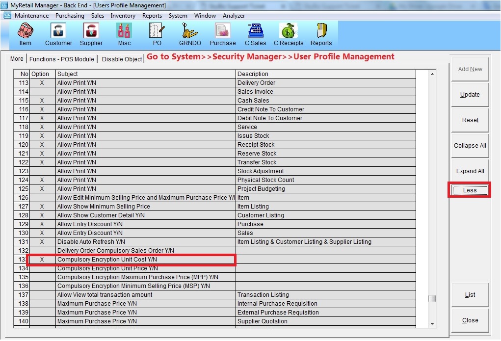Viewport: 501px width, 341px height.
Task: Toggle option for Compulsory Encryption Unit Cost
Action: pyautogui.click(x=42, y=260)
